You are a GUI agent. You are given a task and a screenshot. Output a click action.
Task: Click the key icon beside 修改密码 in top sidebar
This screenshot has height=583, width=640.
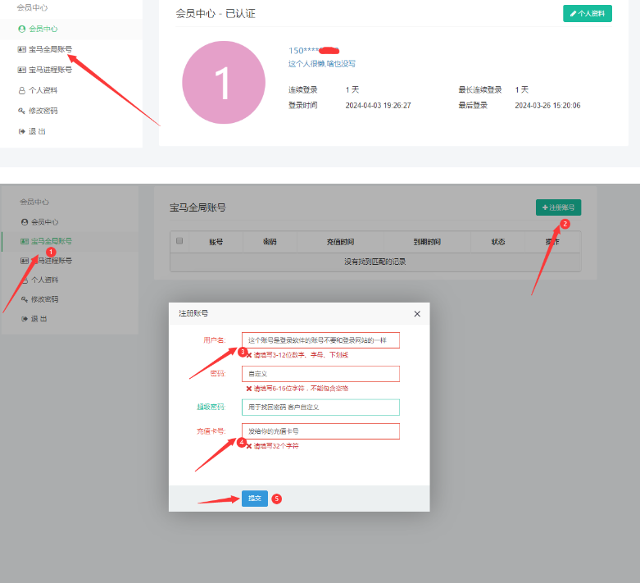click(x=21, y=111)
